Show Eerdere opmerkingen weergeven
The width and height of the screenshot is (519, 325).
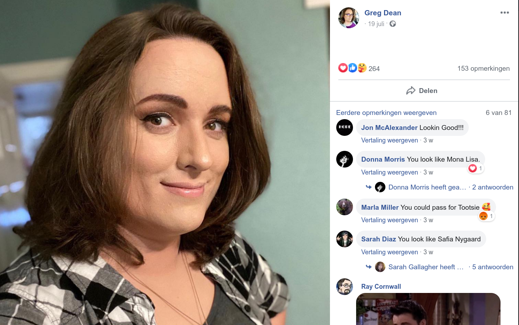[x=386, y=113]
